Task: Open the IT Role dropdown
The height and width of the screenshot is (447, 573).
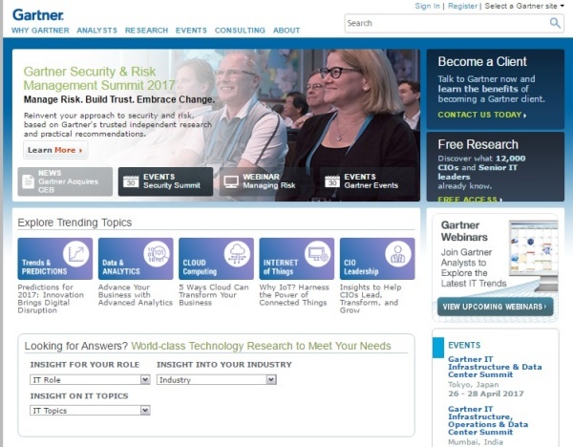Action: tap(90, 380)
